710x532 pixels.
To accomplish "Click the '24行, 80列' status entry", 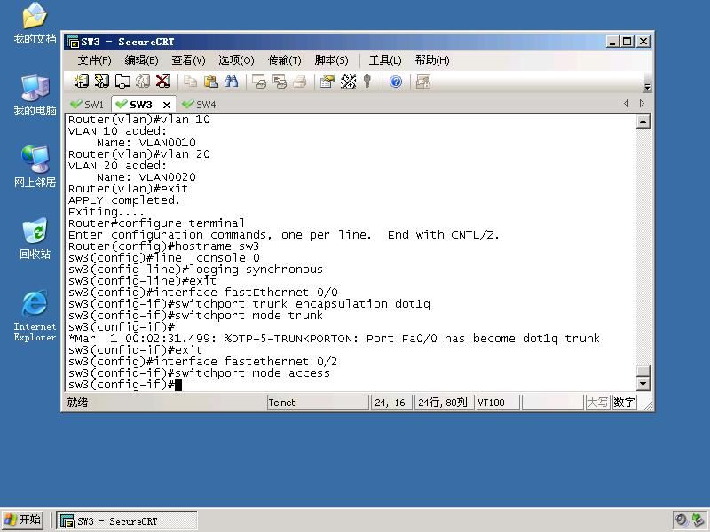I will click(444, 403).
